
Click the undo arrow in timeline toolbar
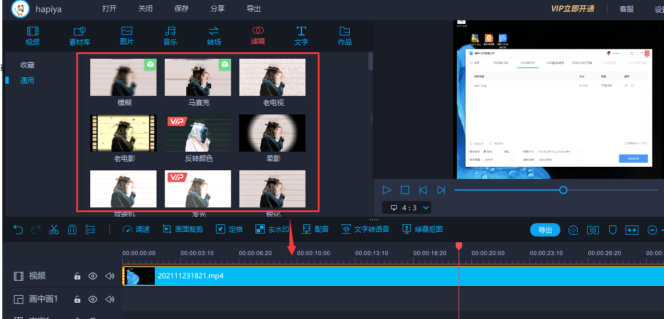[x=18, y=230]
